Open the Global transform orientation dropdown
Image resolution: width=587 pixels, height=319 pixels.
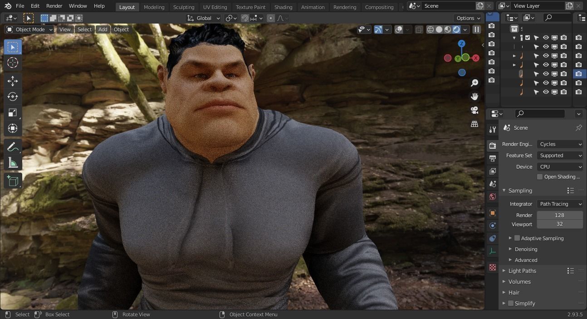[x=204, y=18]
